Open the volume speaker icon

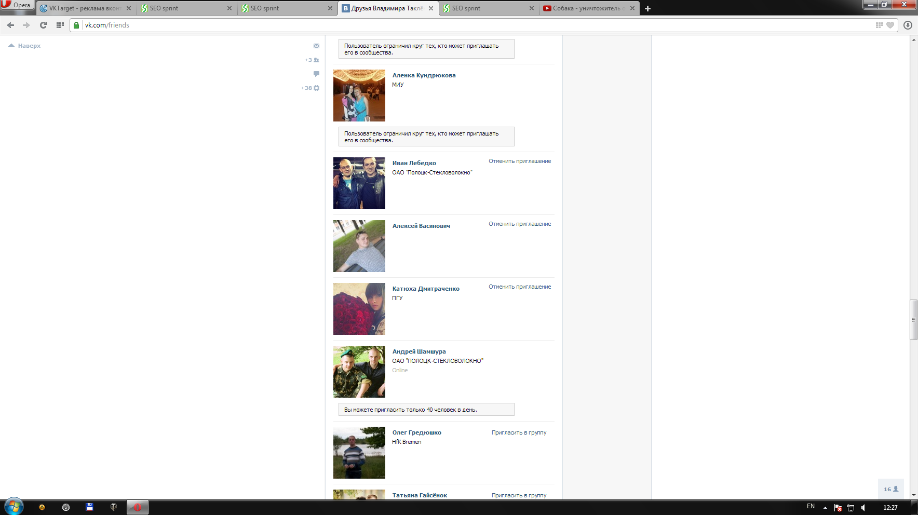[863, 508]
